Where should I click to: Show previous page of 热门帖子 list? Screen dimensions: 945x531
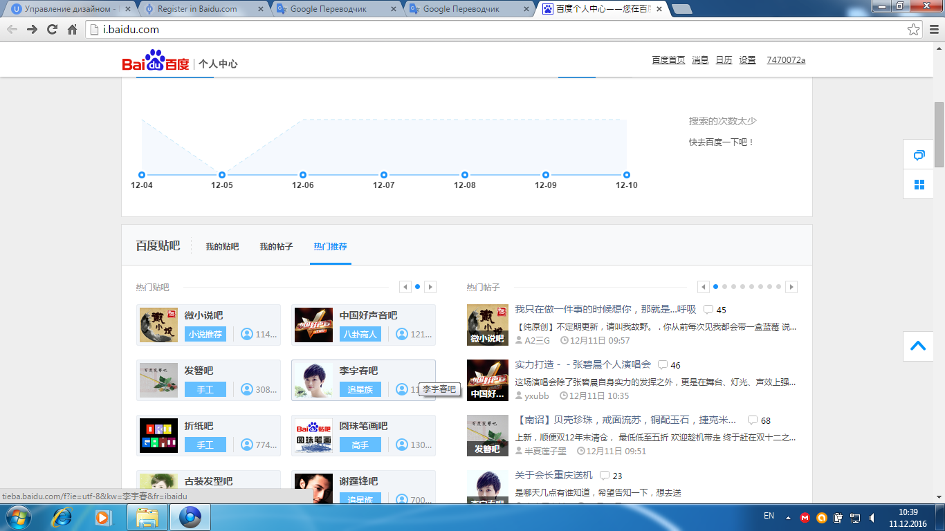(x=704, y=287)
